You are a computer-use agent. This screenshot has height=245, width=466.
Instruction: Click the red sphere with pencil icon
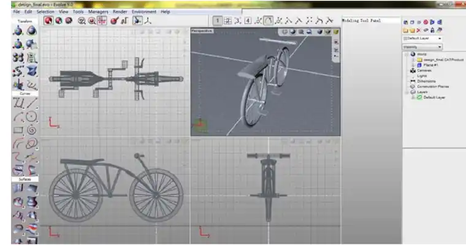(x=115, y=20)
